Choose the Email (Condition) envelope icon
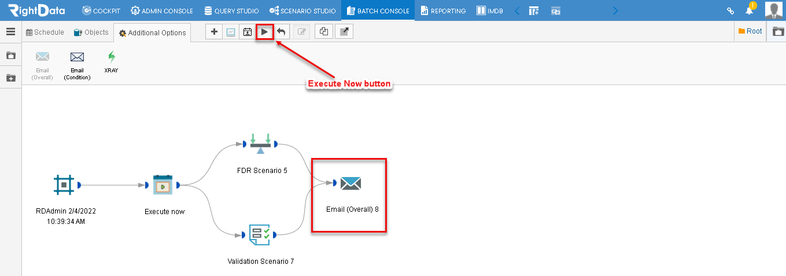This screenshot has height=276, width=786. [77, 57]
